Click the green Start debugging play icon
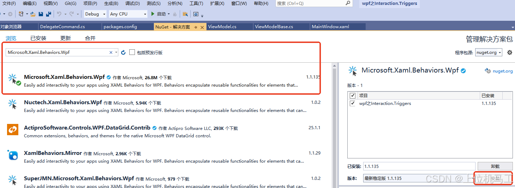This screenshot has width=515, height=188. pyautogui.click(x=153, y=14)
